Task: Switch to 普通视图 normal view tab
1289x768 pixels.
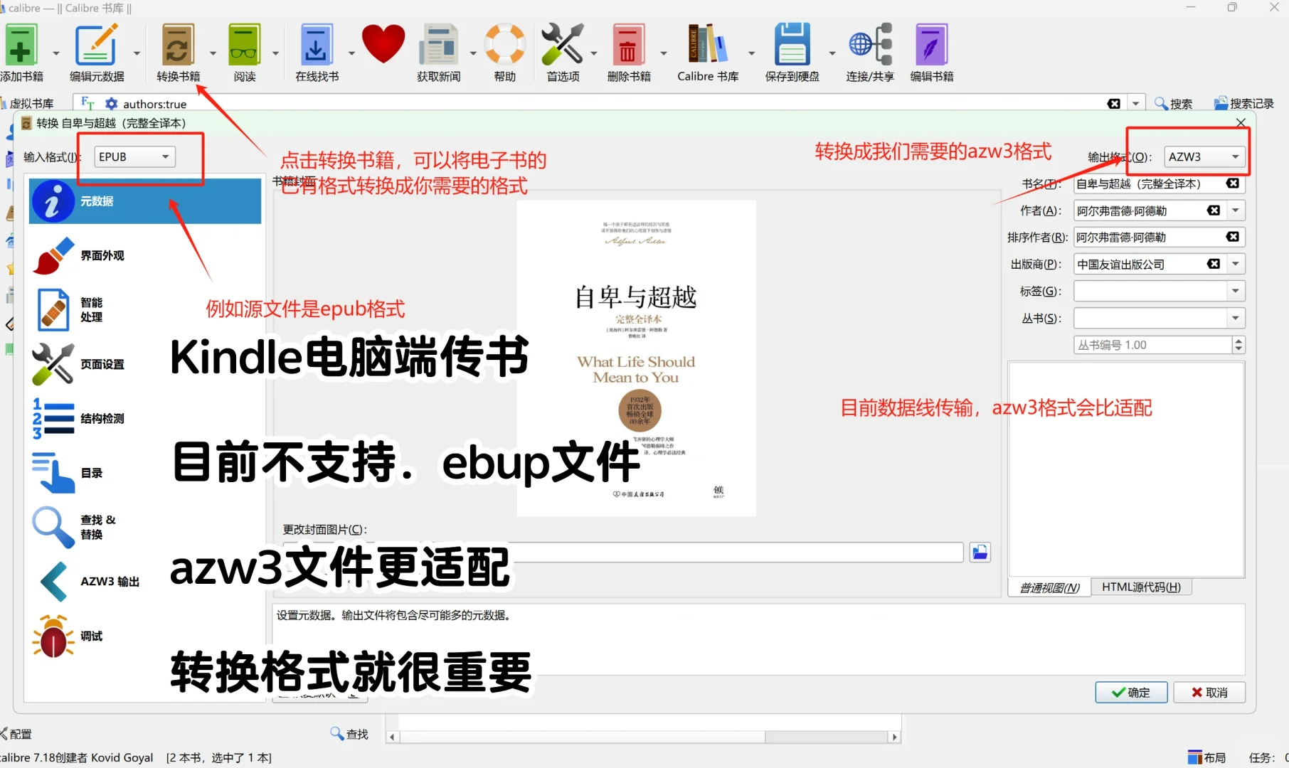Action: 1049,587
